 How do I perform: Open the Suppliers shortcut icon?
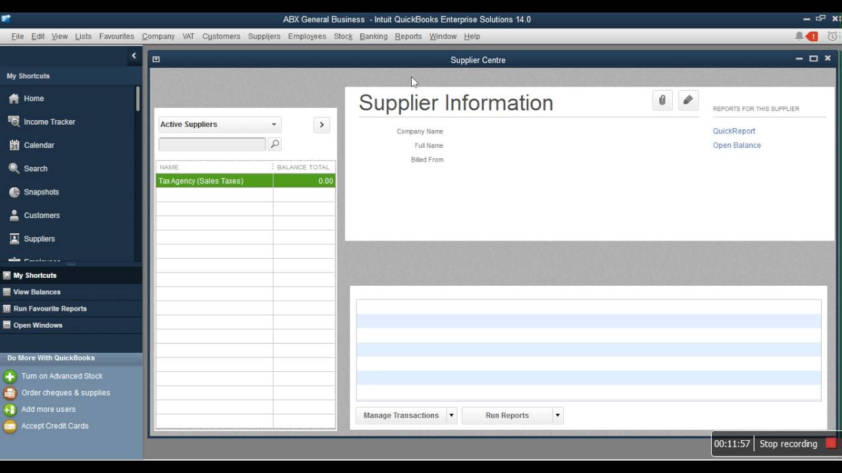(14, 239)
